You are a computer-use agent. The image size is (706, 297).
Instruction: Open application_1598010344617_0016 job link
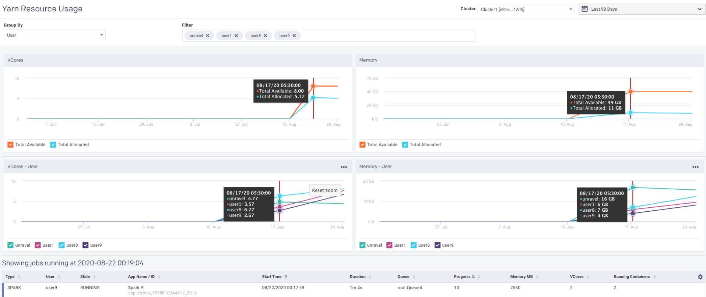click(162, 293)
